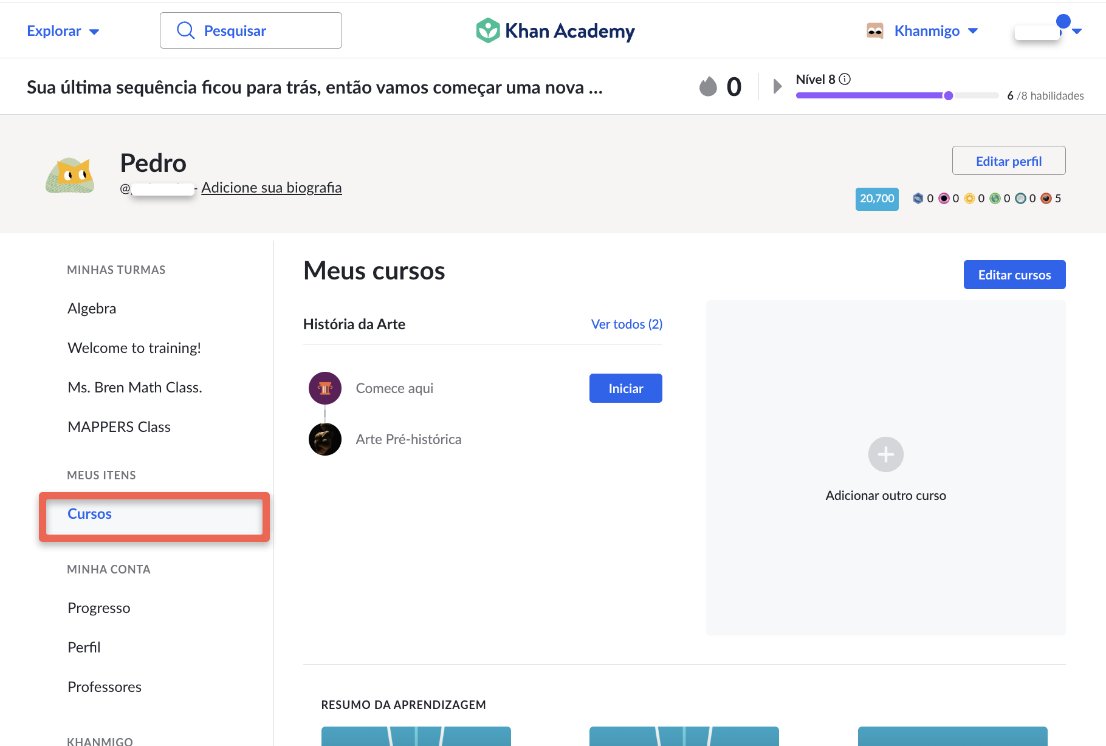This screenshot has height=746, width=1106.
Task: Click the Comece aqui column icon
Action: point(325,388)
